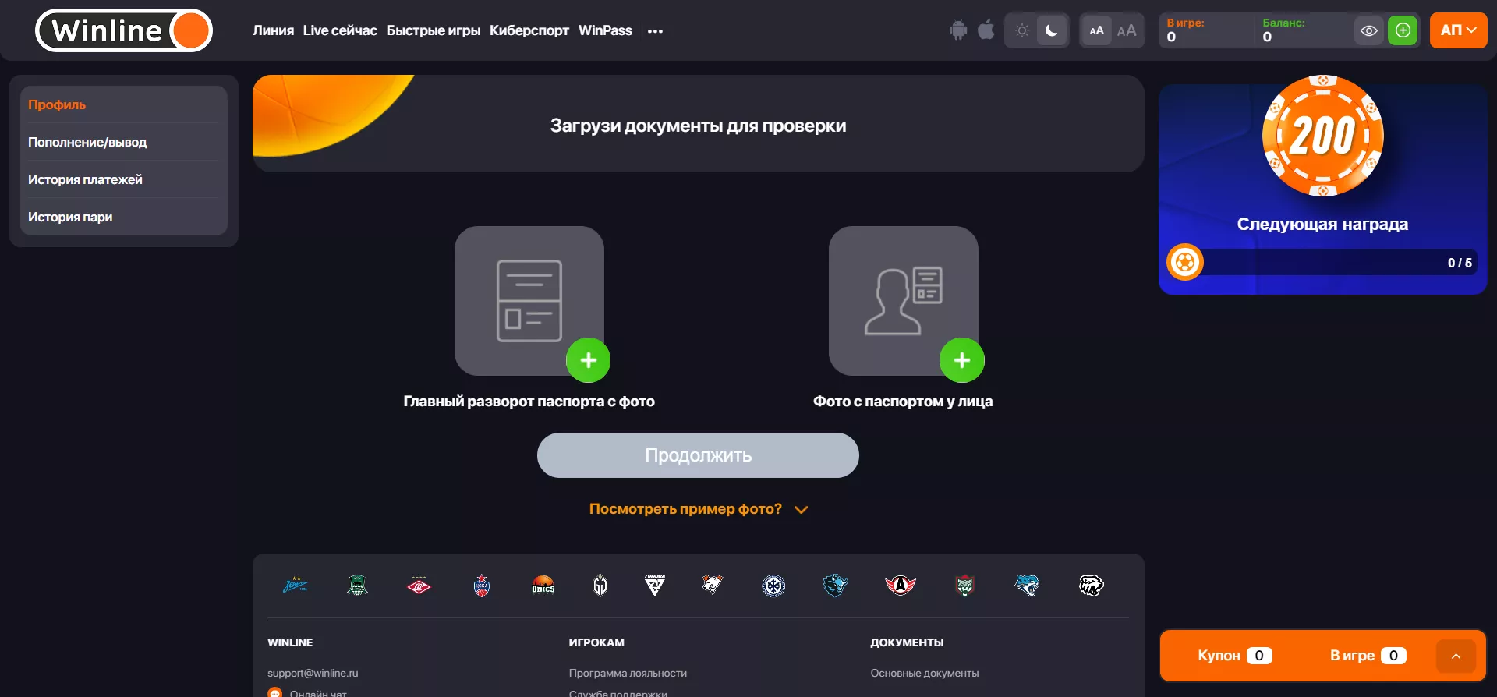Screen dimensions: 1497x697
Task: Expand the coupon panel with arrow
Action: [1455, 656]
